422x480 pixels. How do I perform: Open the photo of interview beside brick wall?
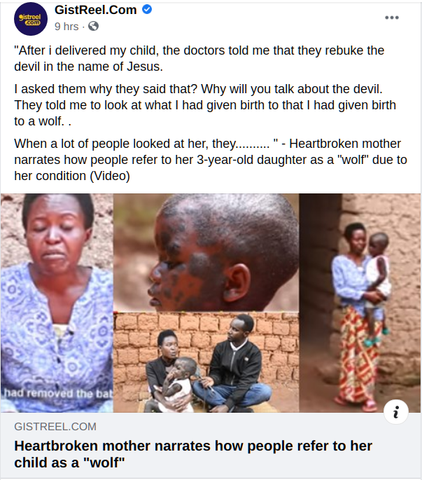click(206, 362)
